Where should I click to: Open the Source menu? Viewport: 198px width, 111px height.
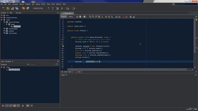22,4
